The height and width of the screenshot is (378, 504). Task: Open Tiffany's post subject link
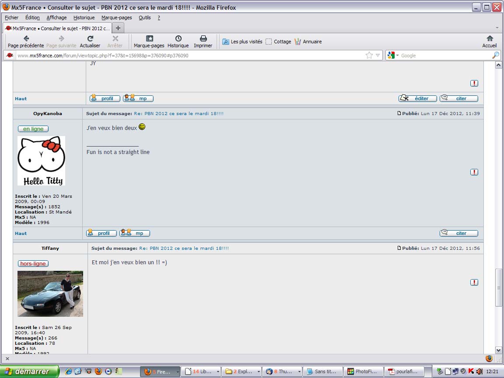(x=184, y=248)
